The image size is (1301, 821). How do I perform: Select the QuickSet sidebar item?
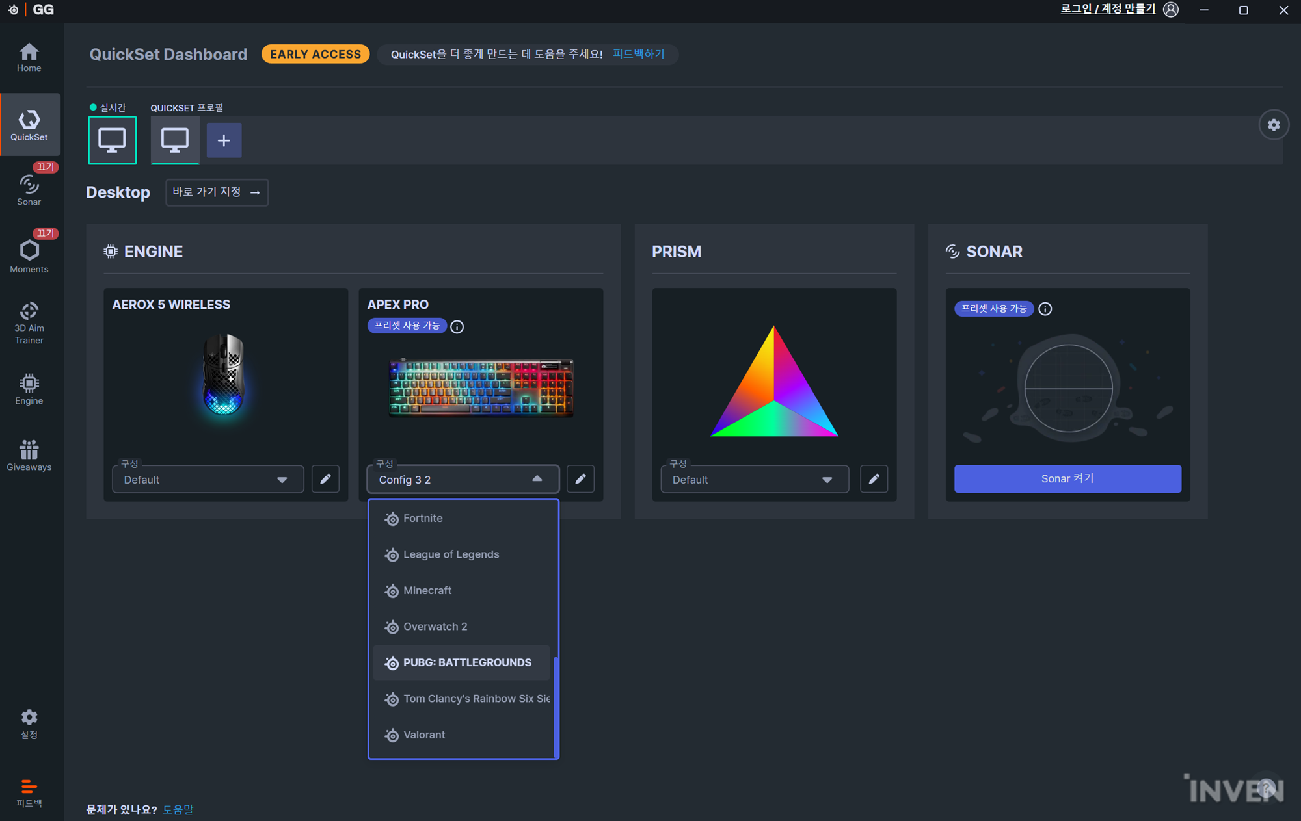29,125
